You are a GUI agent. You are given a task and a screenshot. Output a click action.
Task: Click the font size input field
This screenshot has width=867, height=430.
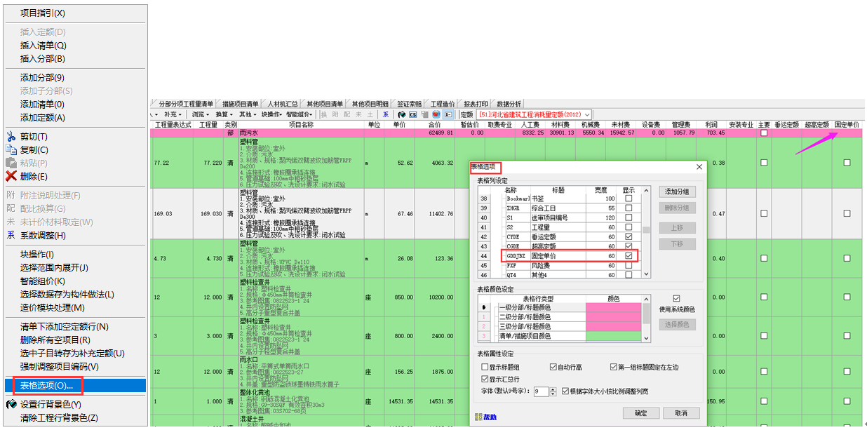tap(540, 391)
